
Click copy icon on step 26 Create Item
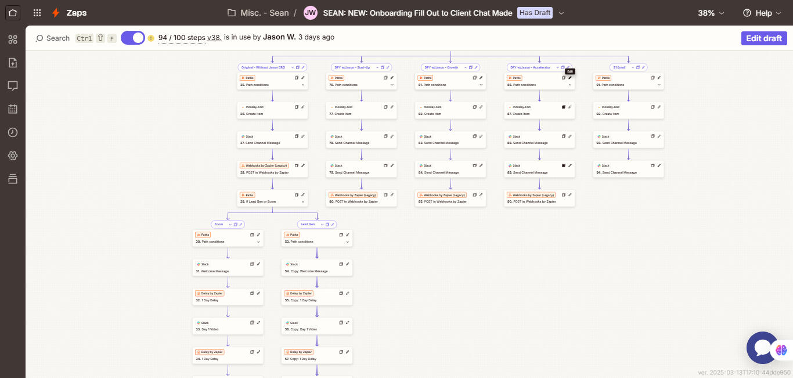pos(296,107)
